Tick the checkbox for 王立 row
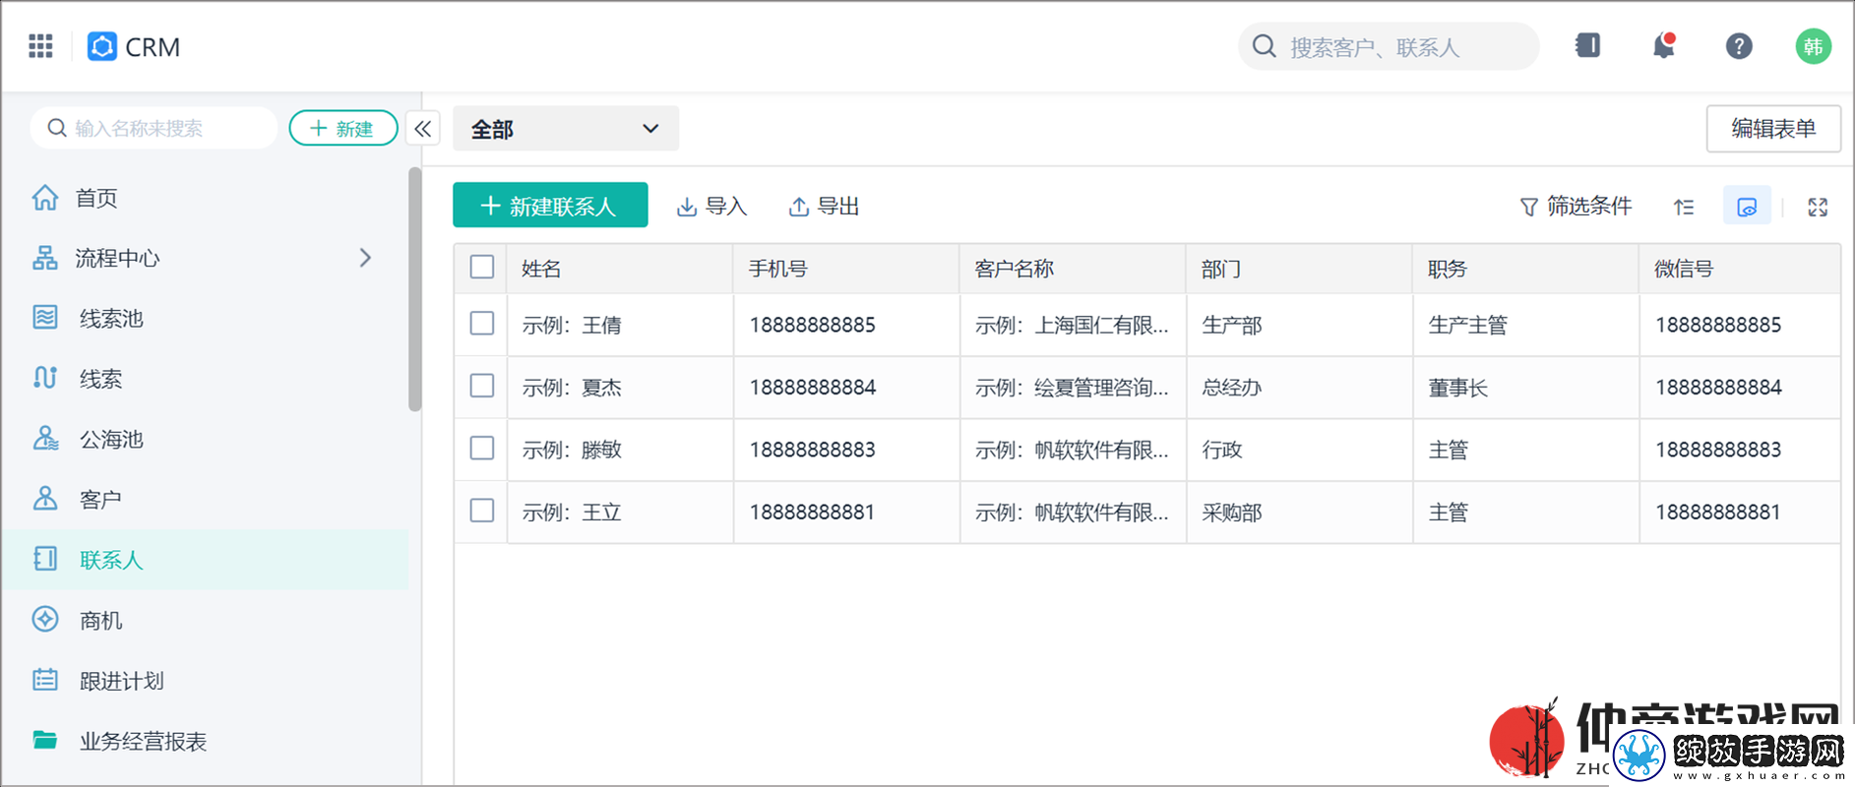The image size is (1855, 787). [482, 511]
